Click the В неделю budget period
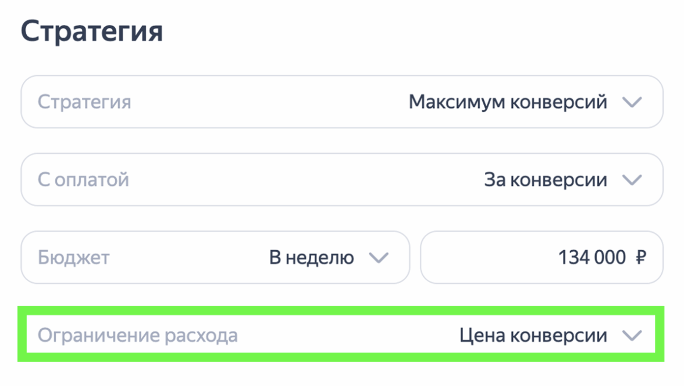Screen dimensions: 684x386 pyautogui.click(x=311, y=258)
